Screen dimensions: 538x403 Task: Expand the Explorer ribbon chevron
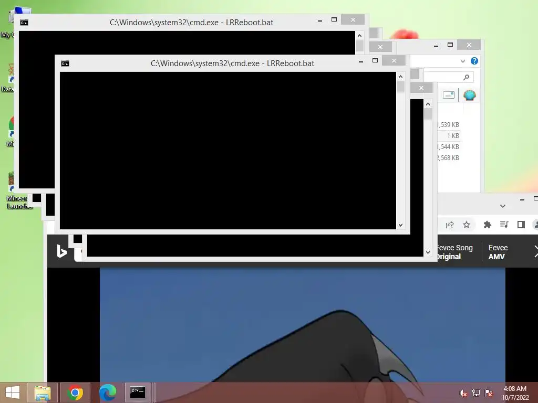coord(462,61)
